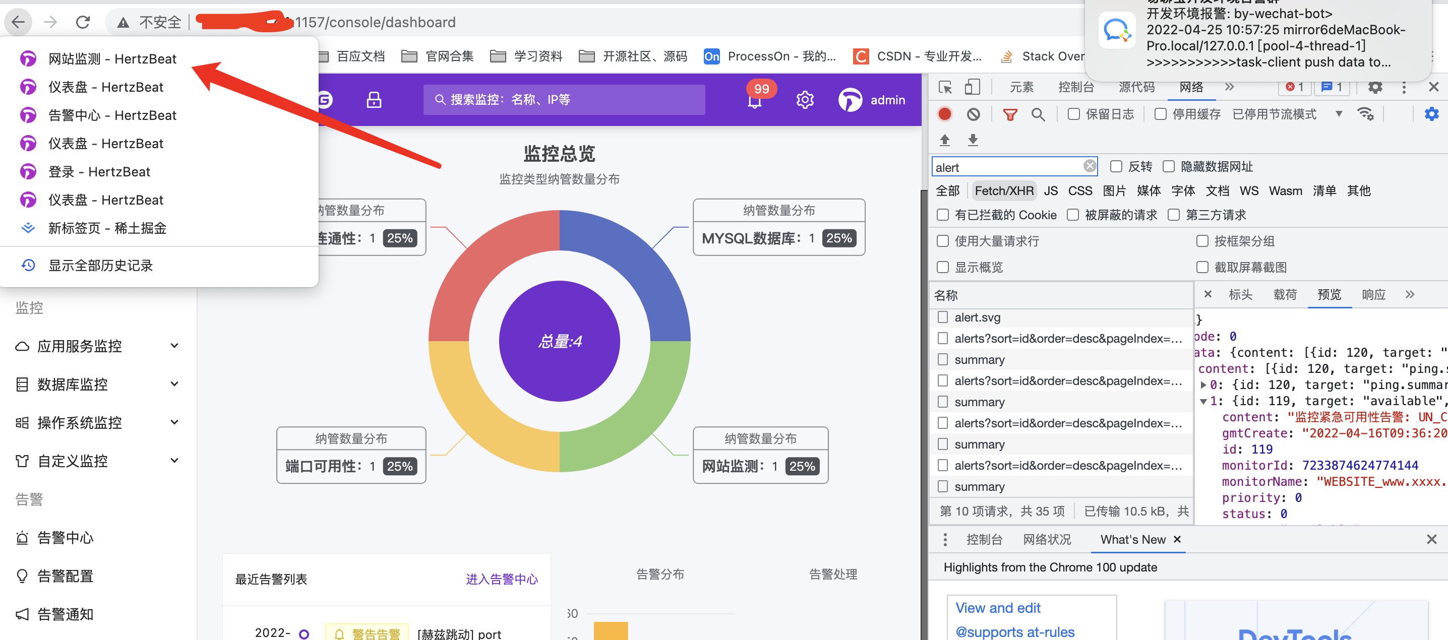Stop recording network log with the red record button
This screenshot has width=1448, height=640.
coord(945,114)
